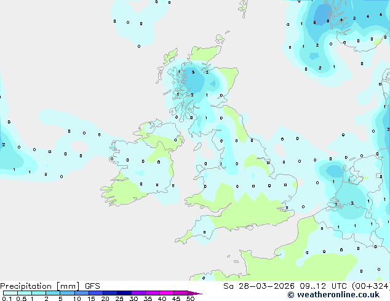Click the '40' legend scale label
Screen dimensions: 390x301
click(x=162, y=299)
